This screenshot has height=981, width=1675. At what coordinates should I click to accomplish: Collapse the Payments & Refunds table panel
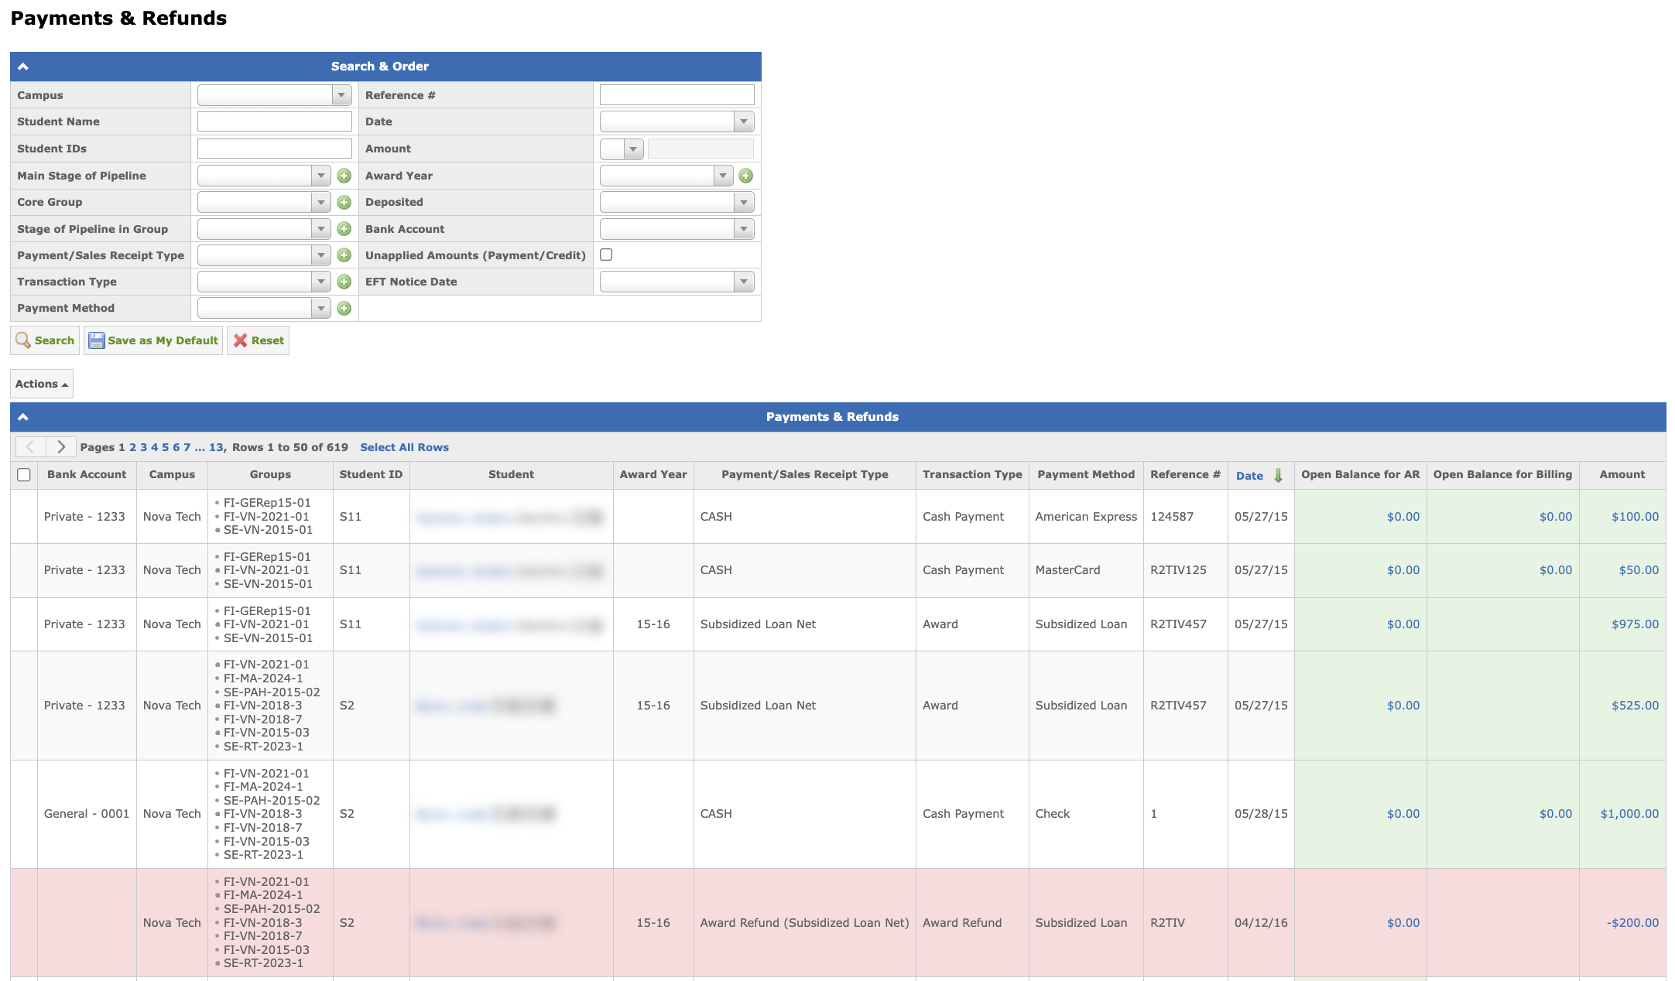tap(23, 417)
